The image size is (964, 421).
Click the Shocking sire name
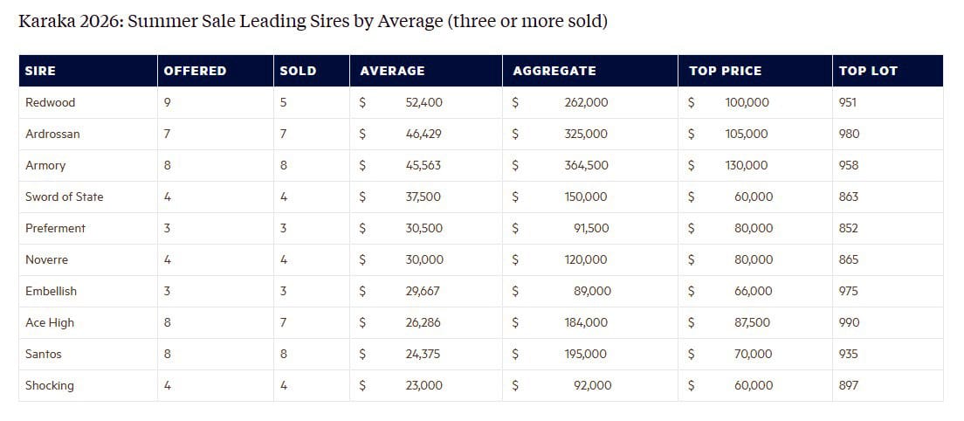50,385
